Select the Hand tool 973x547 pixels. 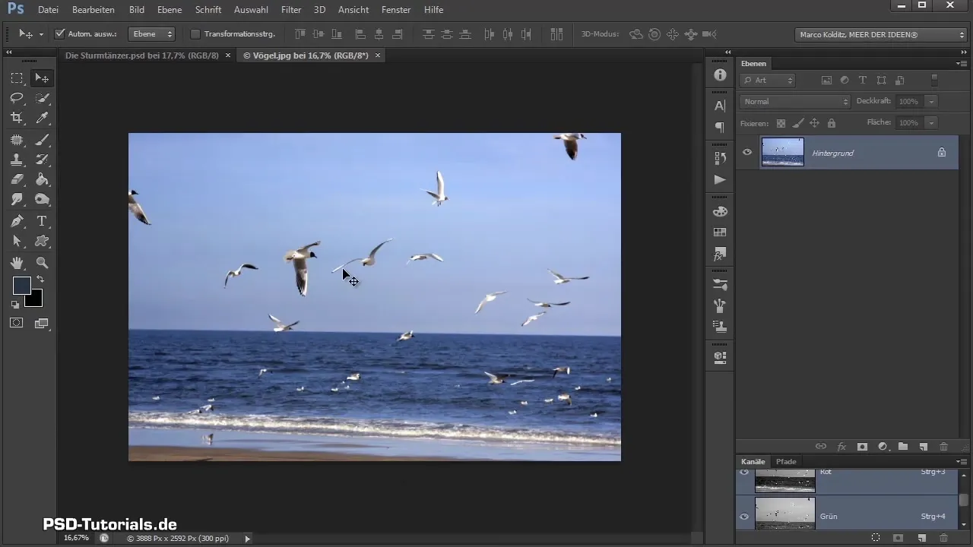17,263
